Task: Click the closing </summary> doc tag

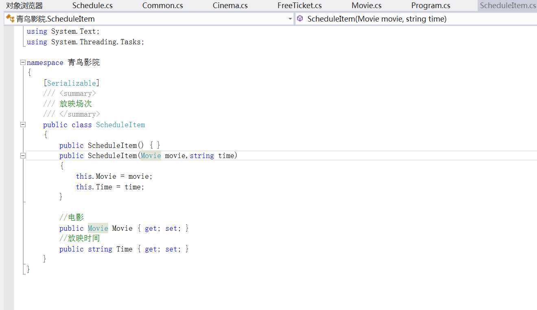Action: click(80, 114)
